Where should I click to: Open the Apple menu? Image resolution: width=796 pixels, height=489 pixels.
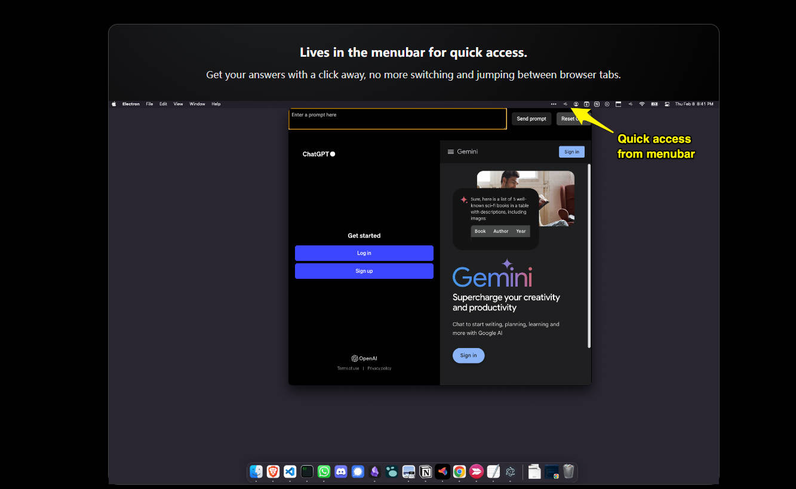[114, 104]
